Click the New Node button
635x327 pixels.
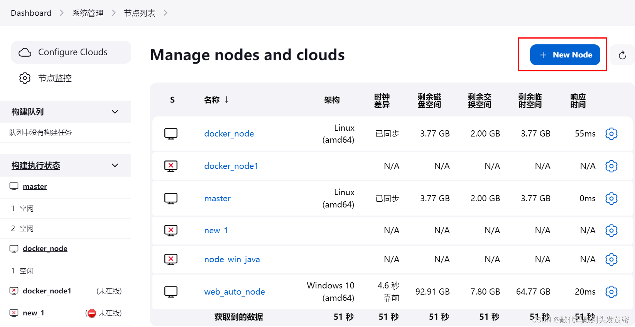565,55
